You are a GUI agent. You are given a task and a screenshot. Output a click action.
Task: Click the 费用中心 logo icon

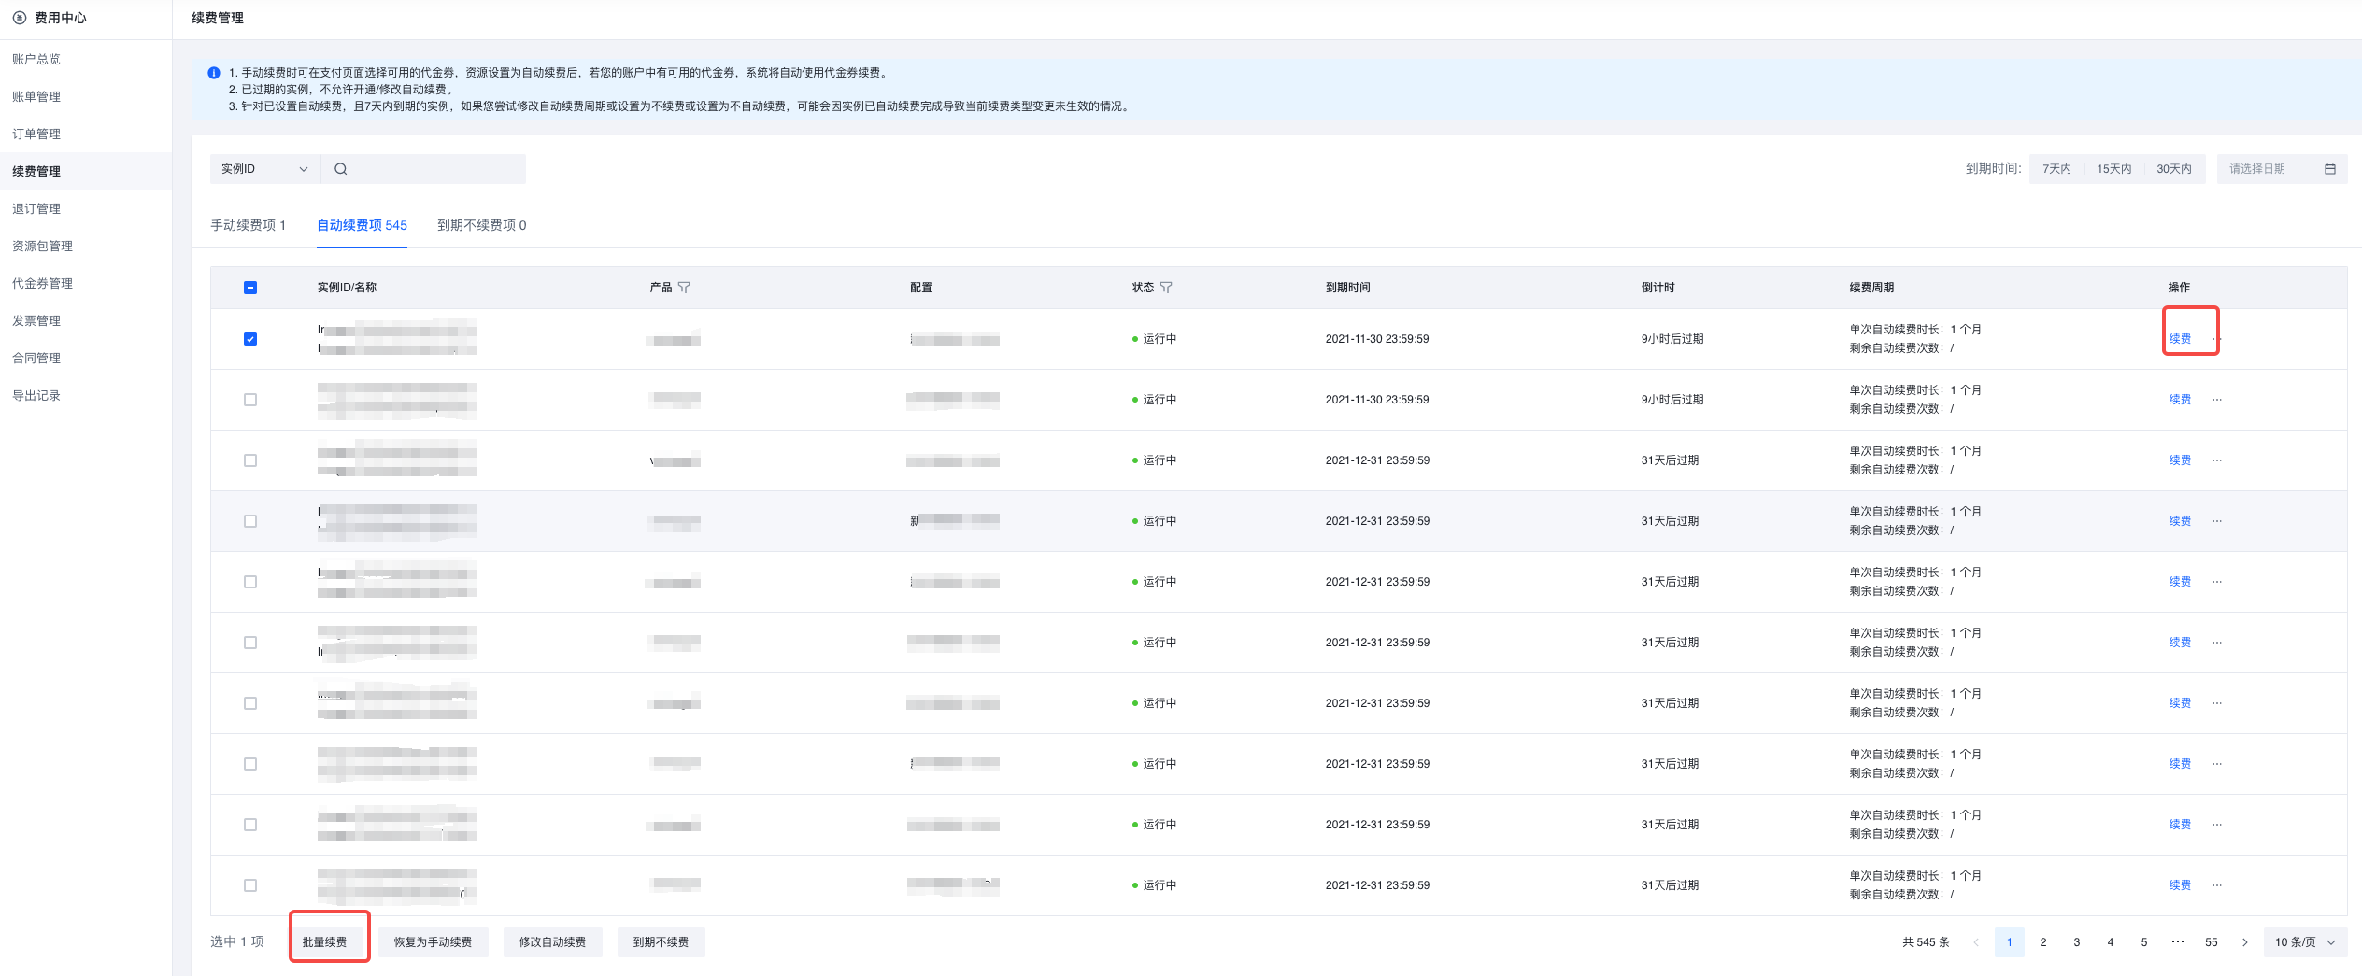pyautogui.click(x=19, y=18)
